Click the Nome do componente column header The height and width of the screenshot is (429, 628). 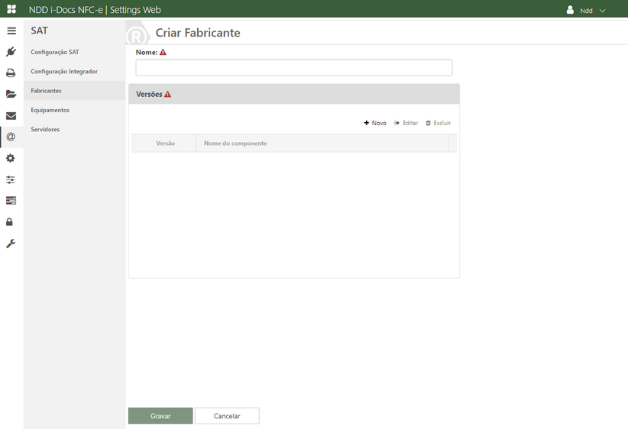tap(322, 144)
